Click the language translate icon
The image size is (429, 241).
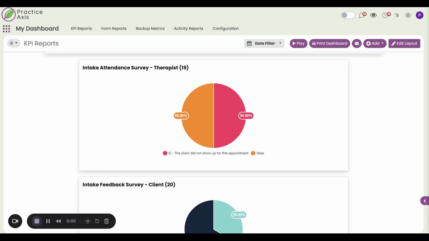coord(397,15)
